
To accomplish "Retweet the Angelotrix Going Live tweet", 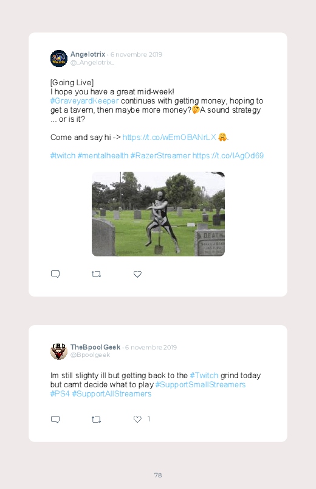I will pos(96,274).
